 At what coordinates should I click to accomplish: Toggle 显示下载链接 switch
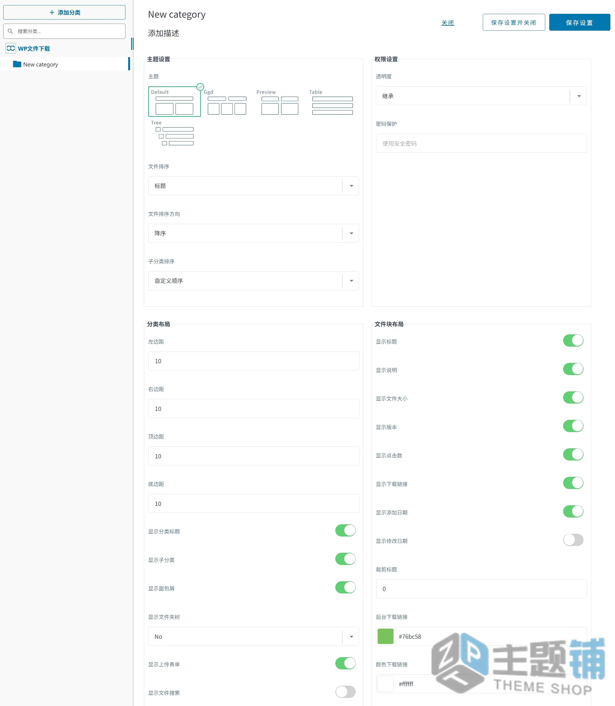point(573,483)
